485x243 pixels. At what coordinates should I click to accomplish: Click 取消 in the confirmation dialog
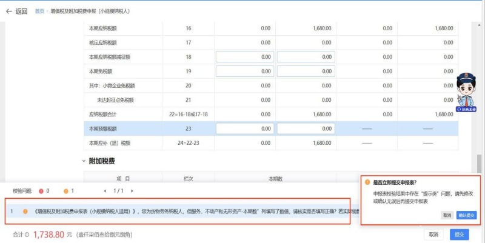click(447, 215)
